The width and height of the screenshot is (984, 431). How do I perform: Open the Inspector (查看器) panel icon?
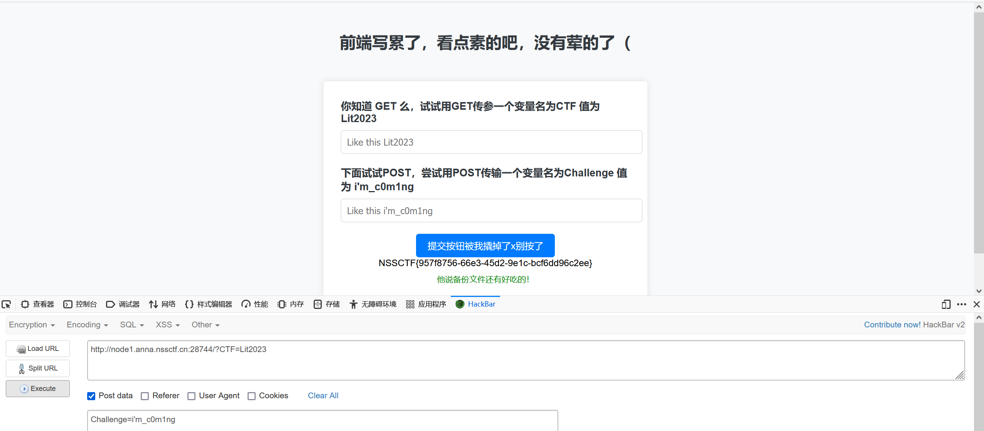25,304
